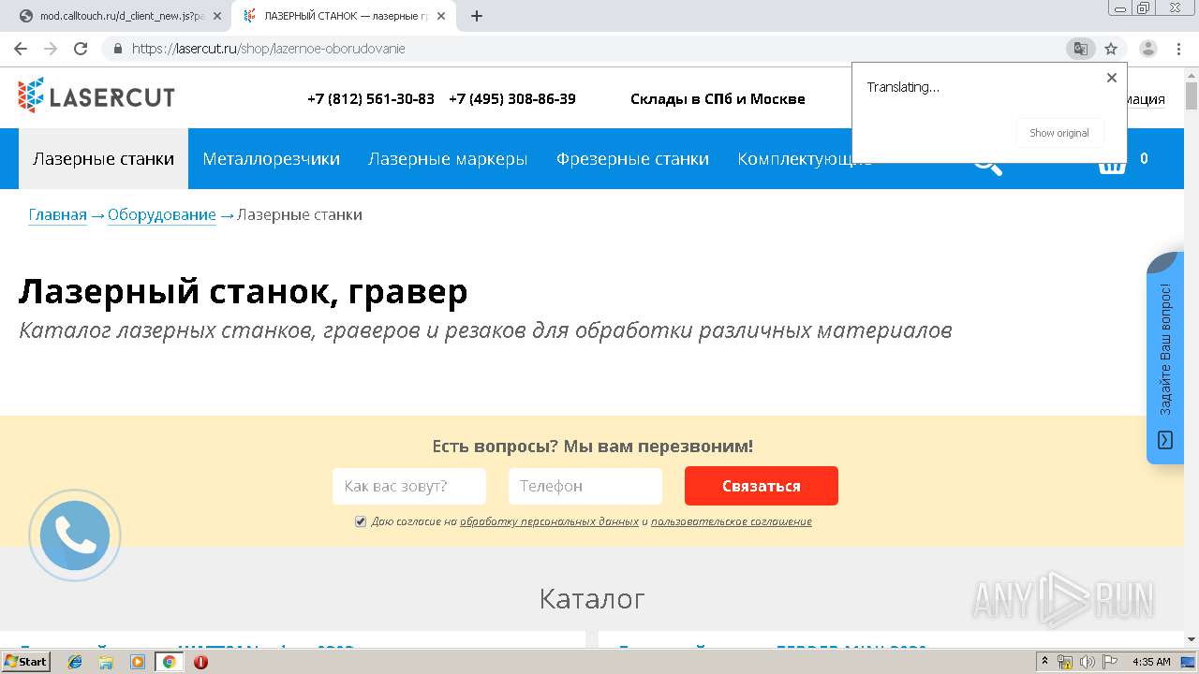Click the Связаться button
The image size is (1199, 674).
762,486
